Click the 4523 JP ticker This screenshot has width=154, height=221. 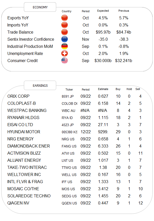click(x=68, y=125)
